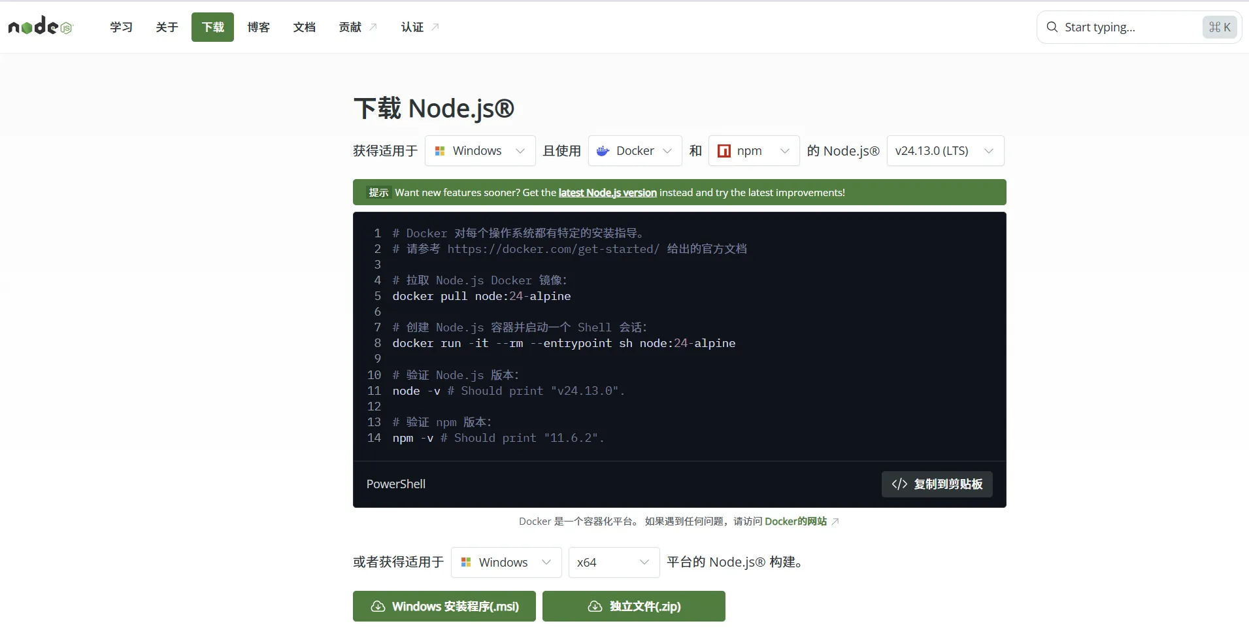The image size is (1249, 632).
Task: Click the npm icon in the package manager selector
Action: [x=724, y=150]
